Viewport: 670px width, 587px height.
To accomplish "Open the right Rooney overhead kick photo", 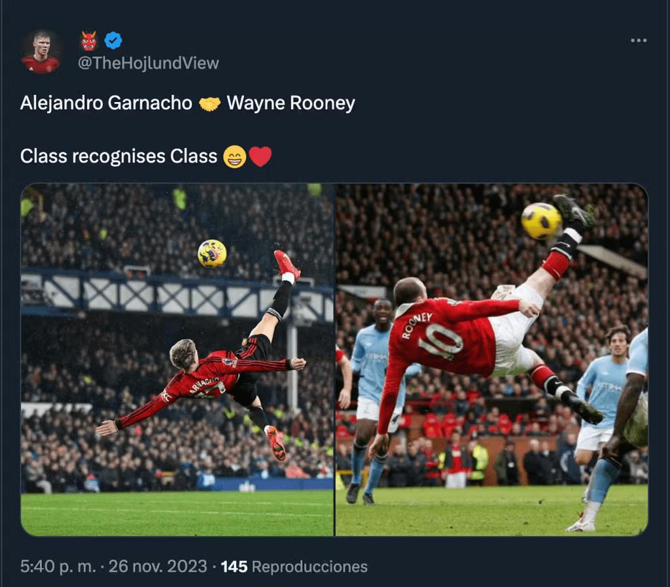I will 492,360.
